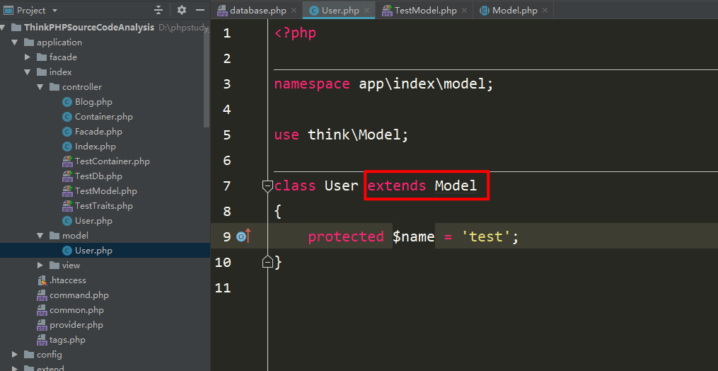Click line number 3 in the gutter
Screen dimensions: 718x371
tap(228, 84)
